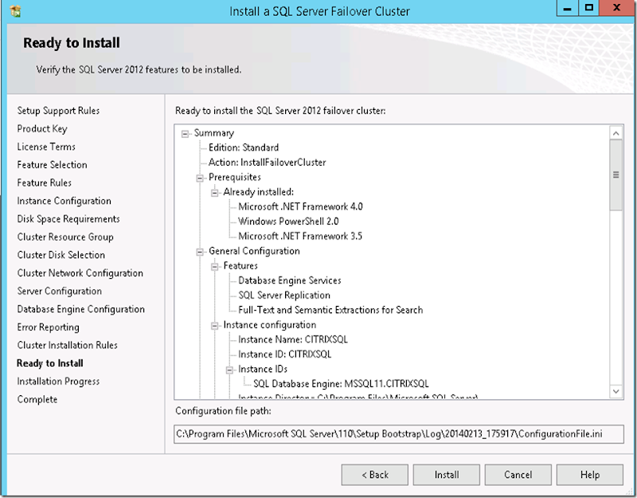This screenshot has height=498, width=637.
Task: Select Error Reporting step
Action: click(48, 327)
